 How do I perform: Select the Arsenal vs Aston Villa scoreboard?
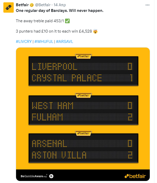(x=83, y=149)
